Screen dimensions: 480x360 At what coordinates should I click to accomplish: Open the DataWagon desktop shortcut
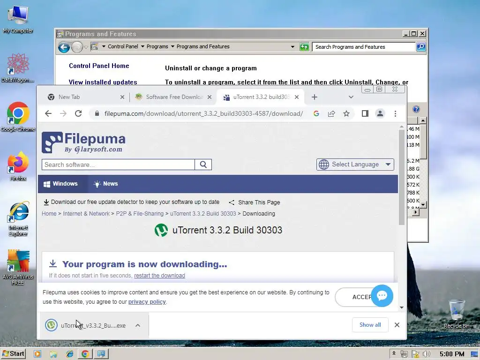(18, 68)
